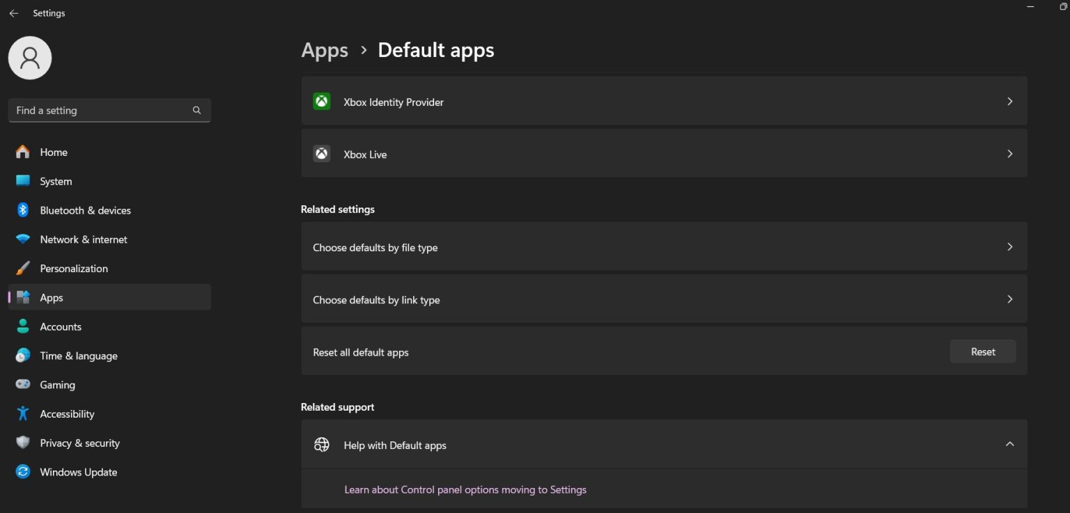The image size is (1070, 513).
Task: Select Home in the sidebar
Action: point(54,152)
